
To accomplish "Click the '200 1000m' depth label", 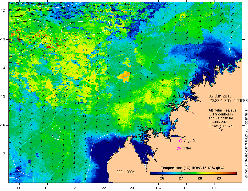I will (126, 172).
